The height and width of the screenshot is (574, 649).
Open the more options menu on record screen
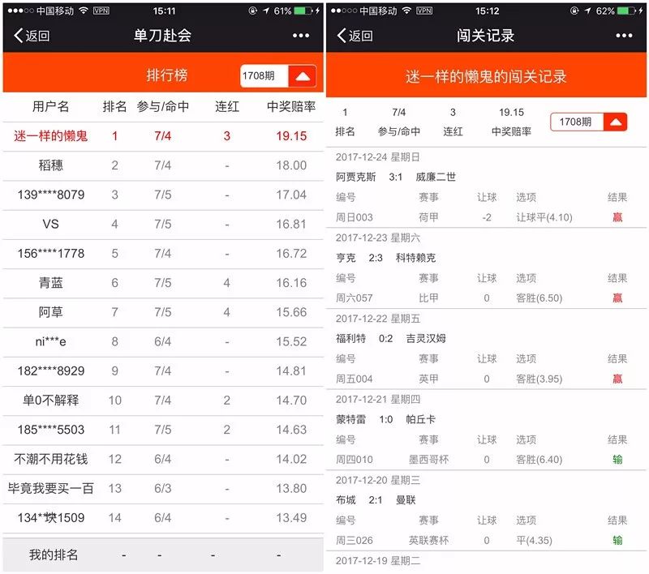(624, 36)
